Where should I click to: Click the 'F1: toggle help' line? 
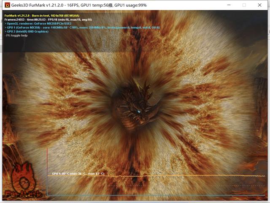click(x=18, y=36)
